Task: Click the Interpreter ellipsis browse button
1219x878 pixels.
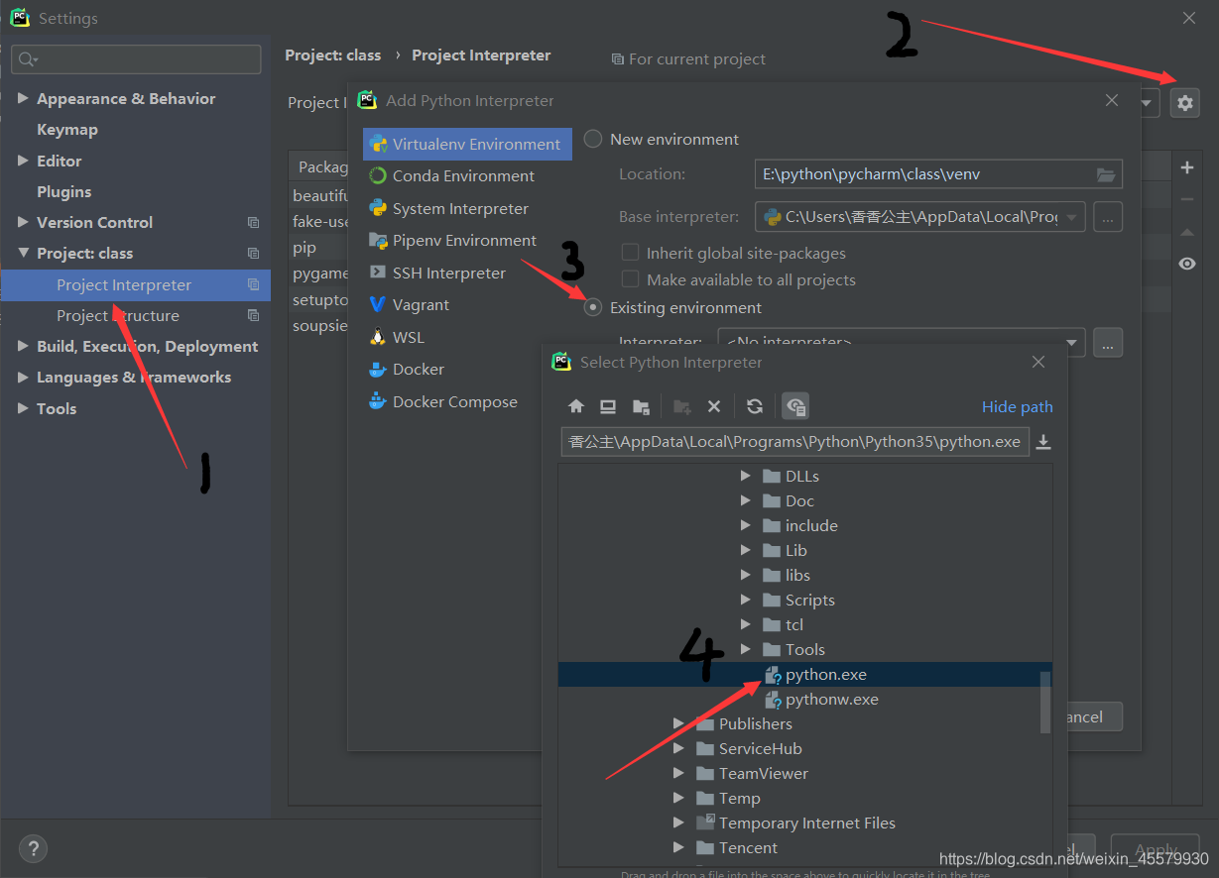Action: pos(1109,342)
